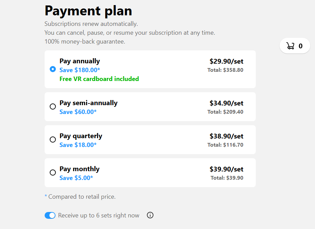Screen dimensions: 315x229
Task: Choose the Pay quarterly radio option
Action: (x=53, y=139)
